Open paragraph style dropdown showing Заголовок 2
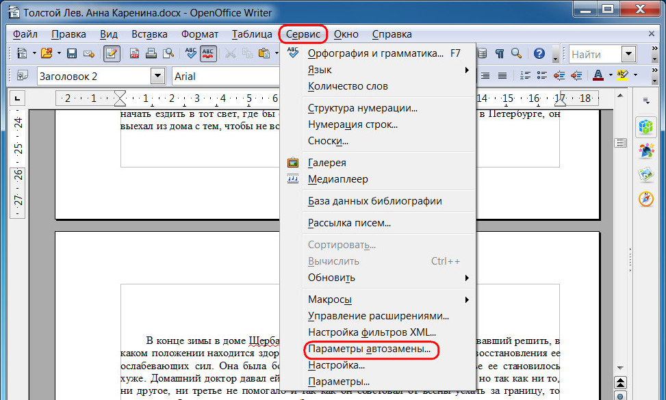The height and width of the screenshot is (400, 666). tap(157, 77)
